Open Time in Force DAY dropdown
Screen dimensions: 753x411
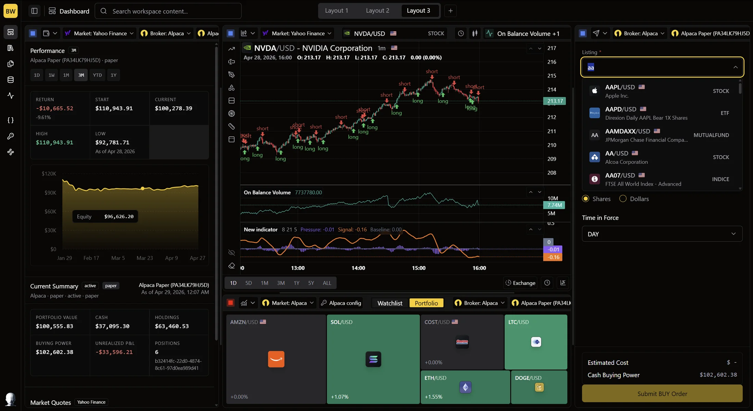[662, 234]
